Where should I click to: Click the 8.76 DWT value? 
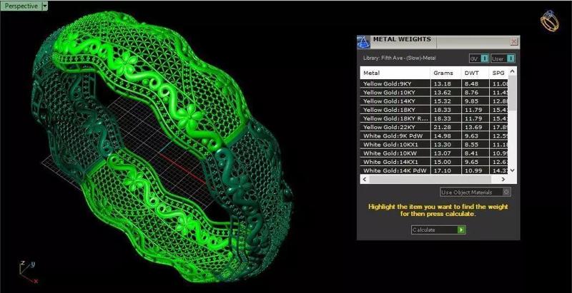[470, 93]
